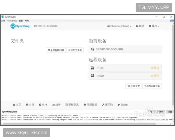Expand the current device DESKTOP-0G0U26L row
175x140 pixels.
pyautogui.click(x=125, y=49)
